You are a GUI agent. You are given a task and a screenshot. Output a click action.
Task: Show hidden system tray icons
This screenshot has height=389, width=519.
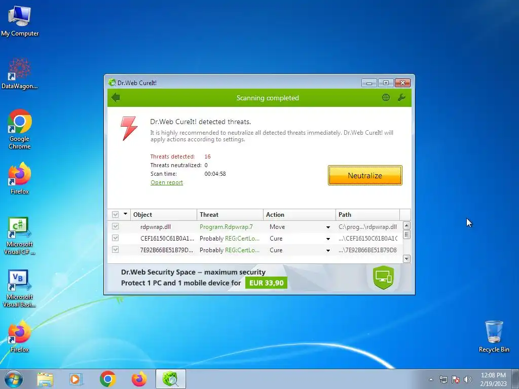pos(431,379)
